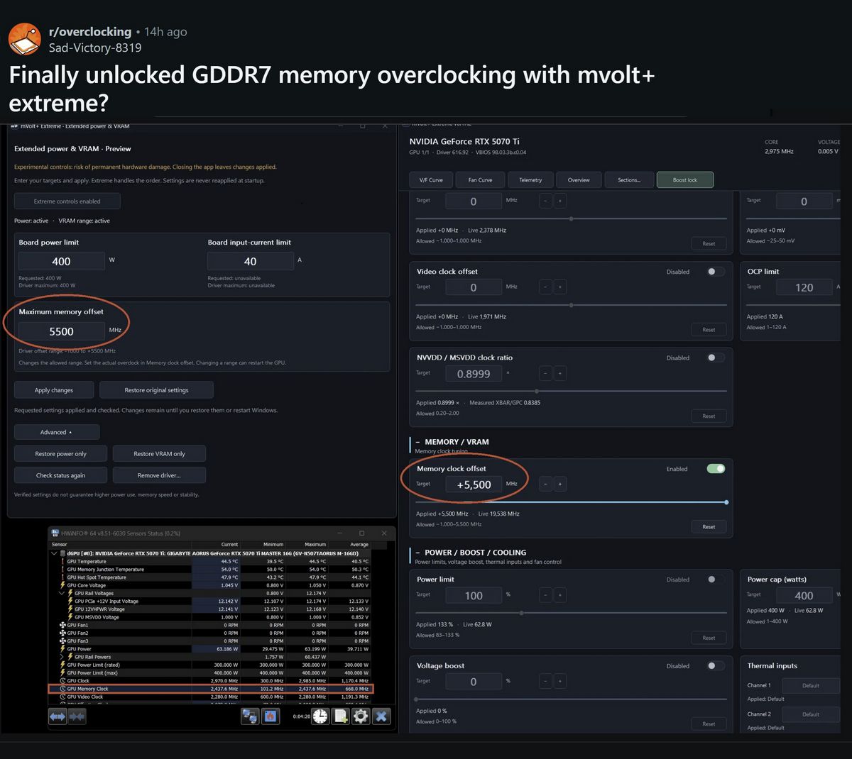Collapse the MEMORY / VRAM section
Viewport: 852px width, 759px height.
coord(417,442)
